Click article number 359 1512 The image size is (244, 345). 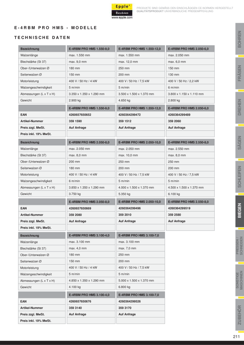click(x=125, y=121)
